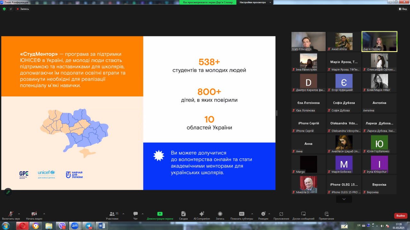Expand the reactions options arrow

coord(269,214)
